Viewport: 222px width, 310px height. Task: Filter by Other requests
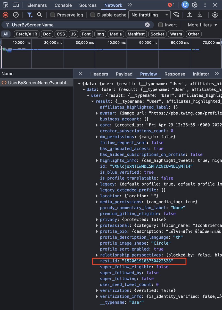click(x=193, y=34)
